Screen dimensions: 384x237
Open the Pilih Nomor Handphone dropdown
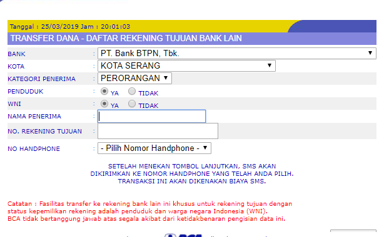click(x=154, y=148)
